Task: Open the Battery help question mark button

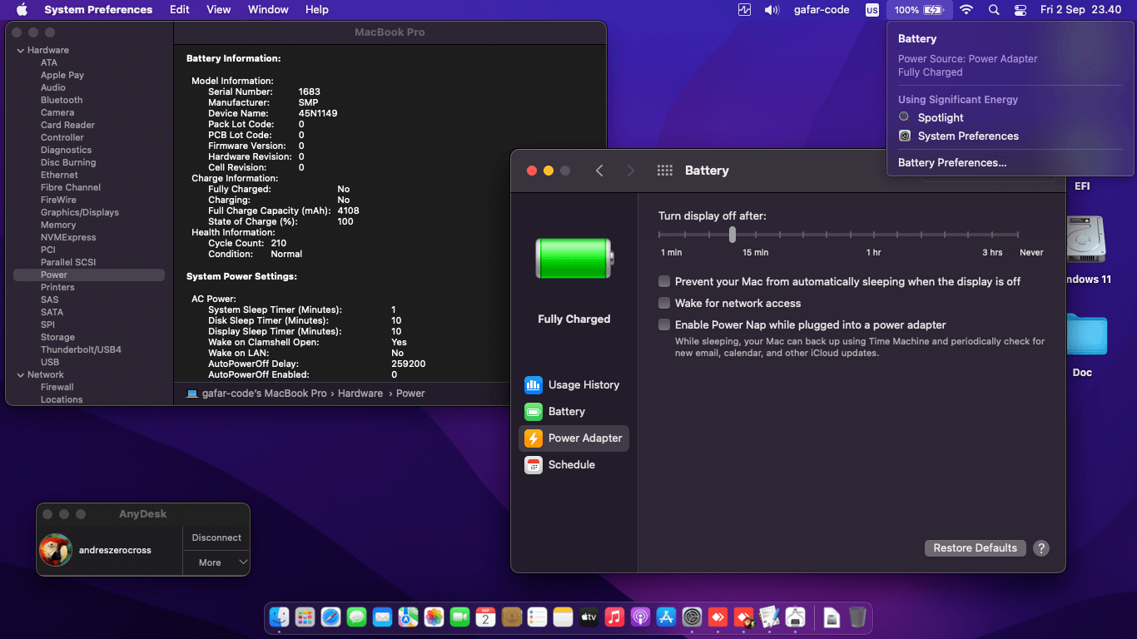Action: (x=1041, y=548)
